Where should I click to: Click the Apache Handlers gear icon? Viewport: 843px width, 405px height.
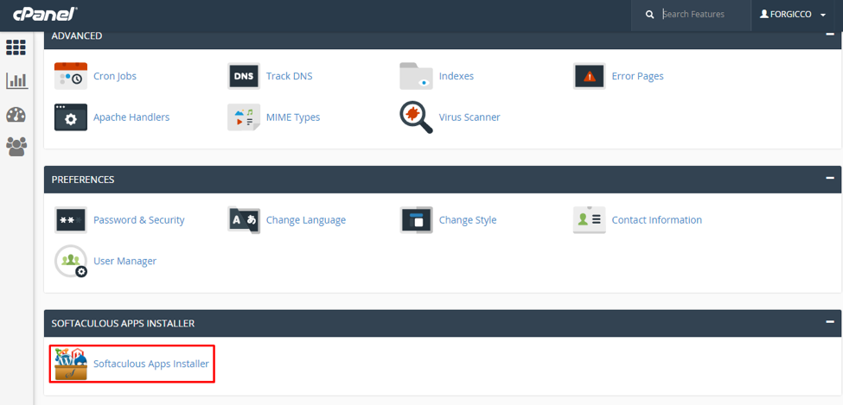[x=71, y=117]
